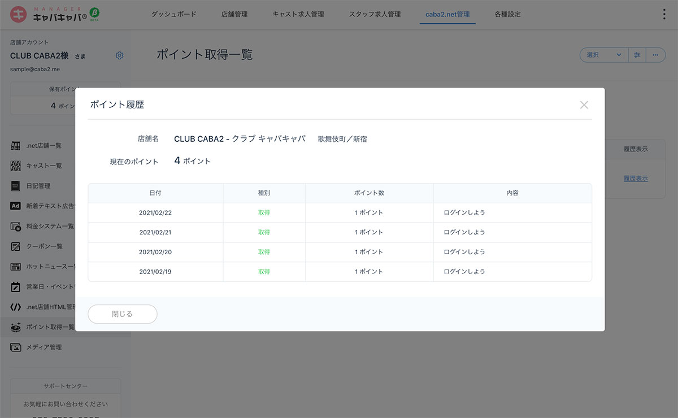
Task: Switch to the ダッシュボード tab
Action: coord(173,15)
